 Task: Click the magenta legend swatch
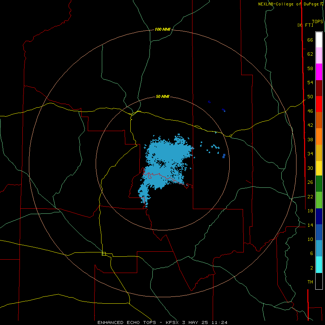319,72
